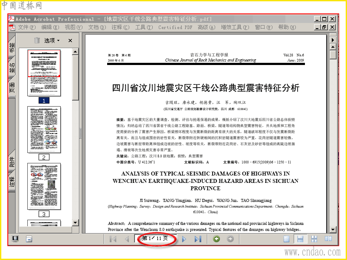The width and height of the screenshot is (347, 260).
Task: Go to the first page button
Action: 113,239
